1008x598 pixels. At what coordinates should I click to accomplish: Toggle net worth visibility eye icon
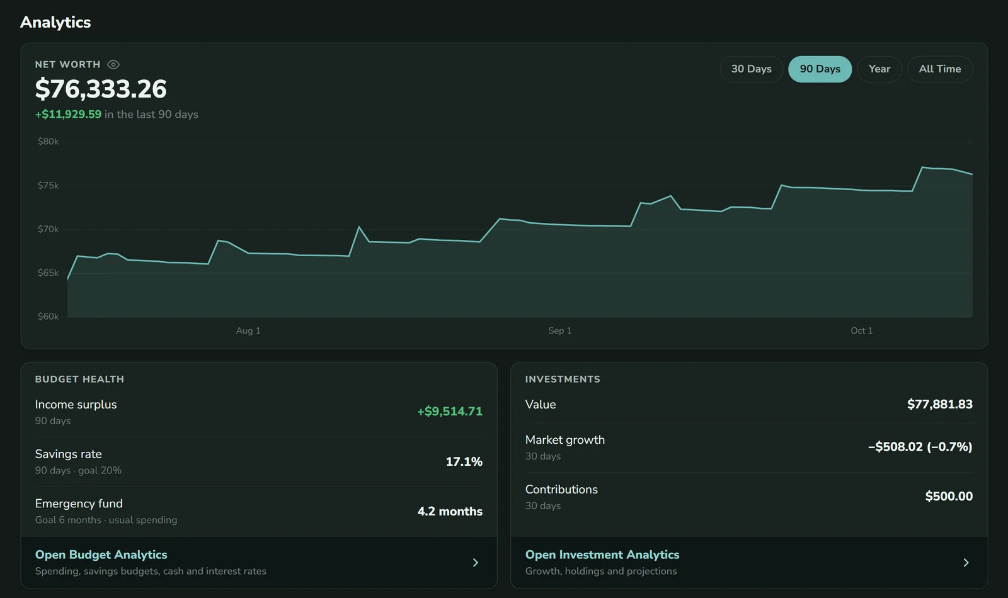pyautogui.click(x=113, y=64)
